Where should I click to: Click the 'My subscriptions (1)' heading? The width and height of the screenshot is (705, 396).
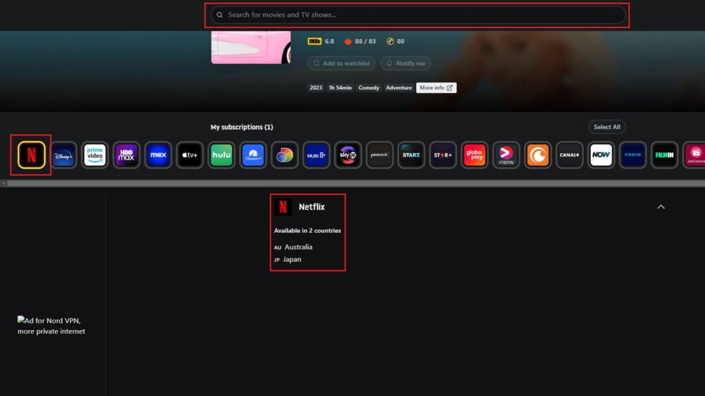[242, 127]
